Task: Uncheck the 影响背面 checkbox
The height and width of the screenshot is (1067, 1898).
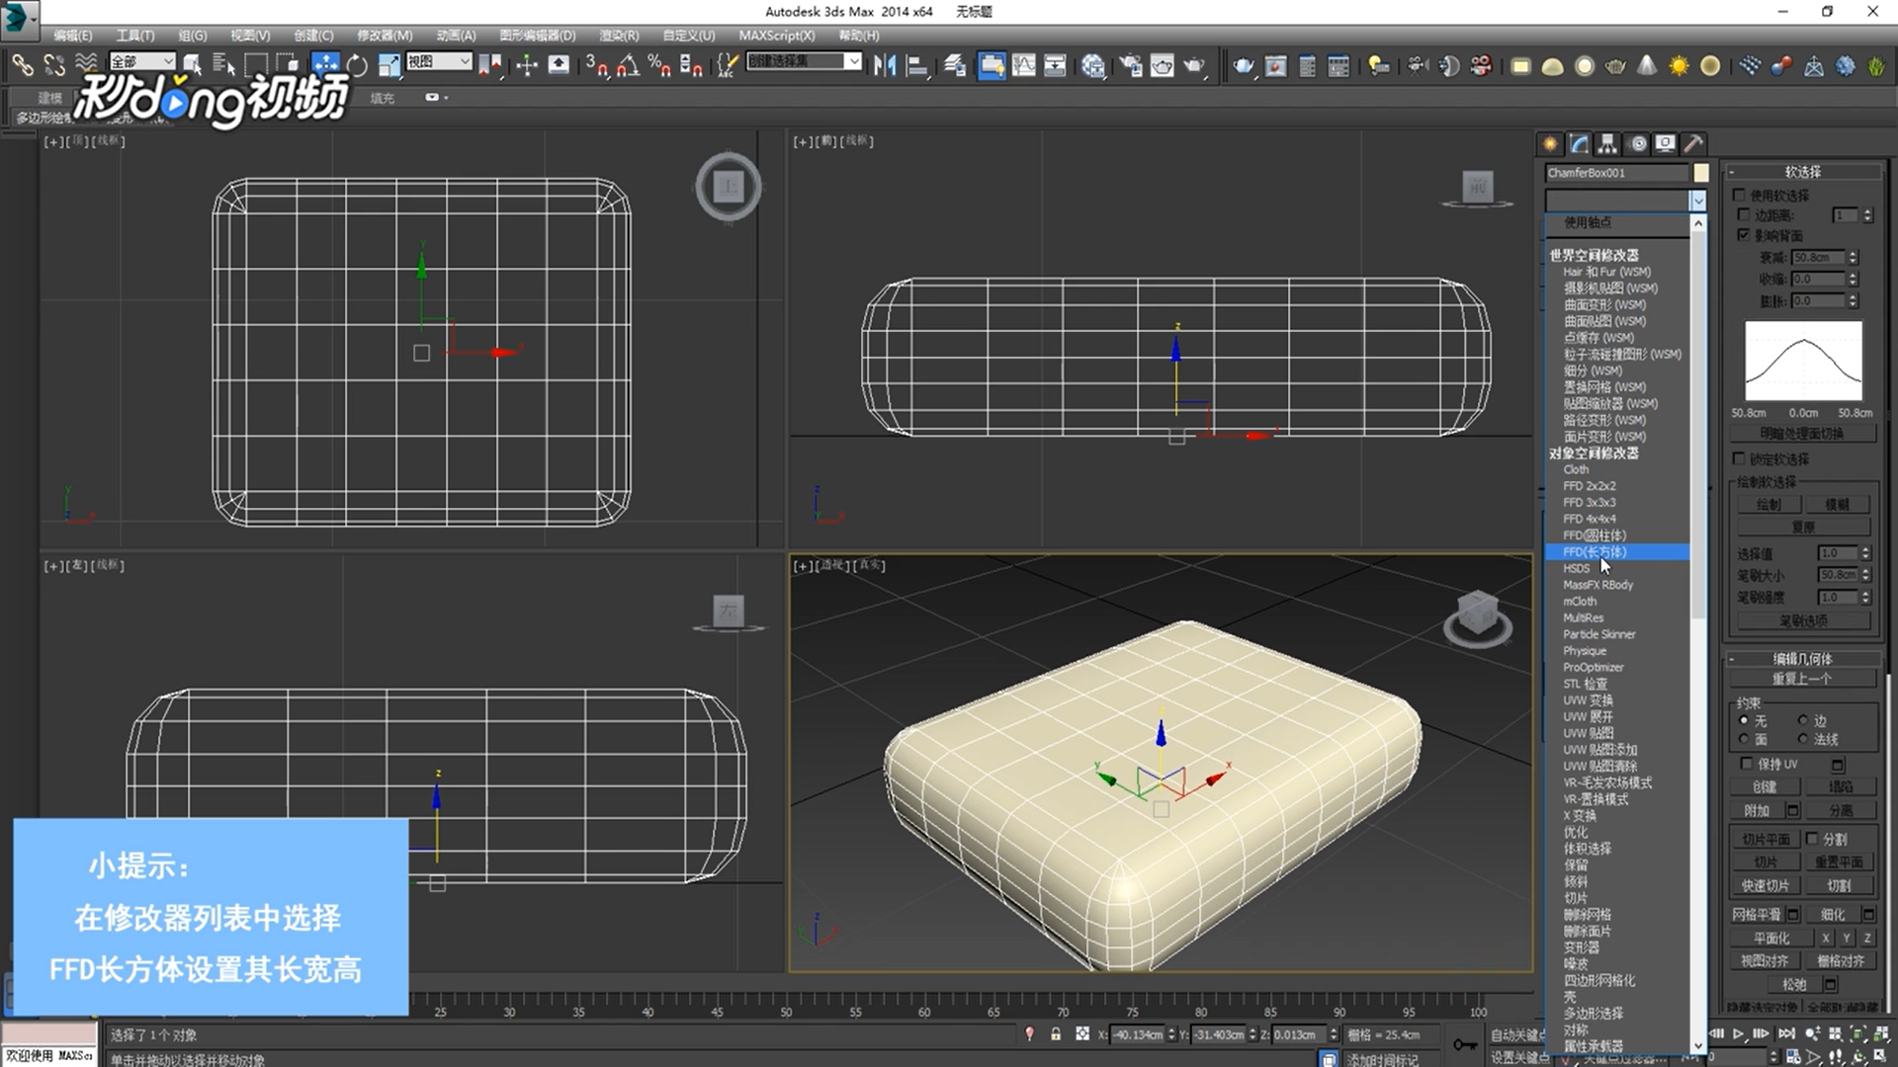Action: pyautogui.click(x=1744, y=234)
